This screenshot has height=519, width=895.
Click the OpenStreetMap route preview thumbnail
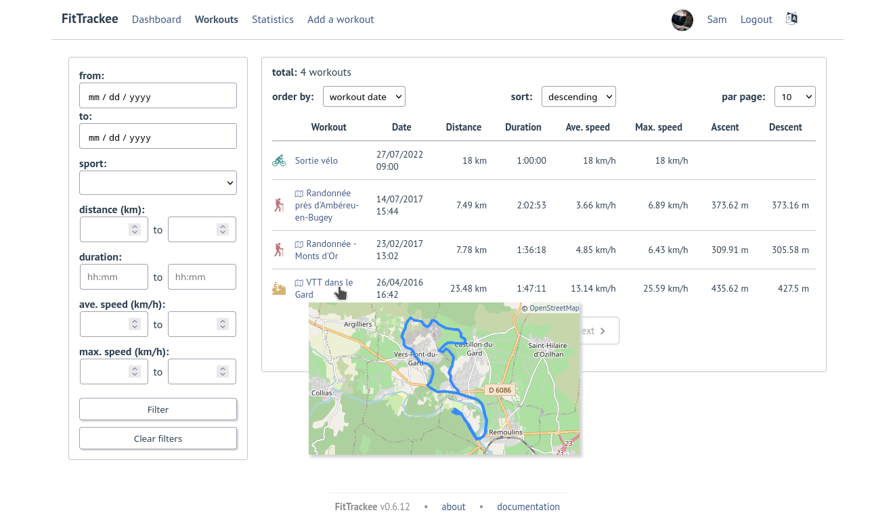coord(443,379)
